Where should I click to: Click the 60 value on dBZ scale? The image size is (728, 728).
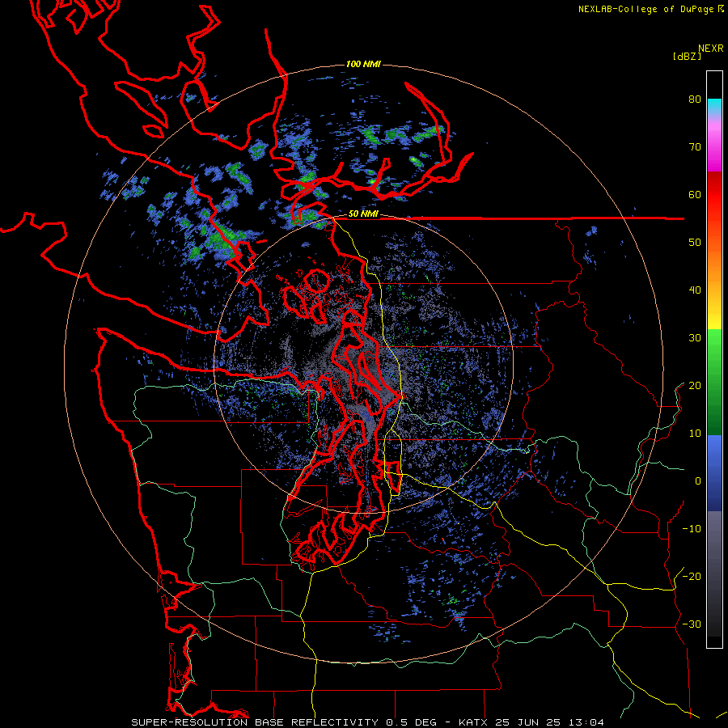pos(695,195)
